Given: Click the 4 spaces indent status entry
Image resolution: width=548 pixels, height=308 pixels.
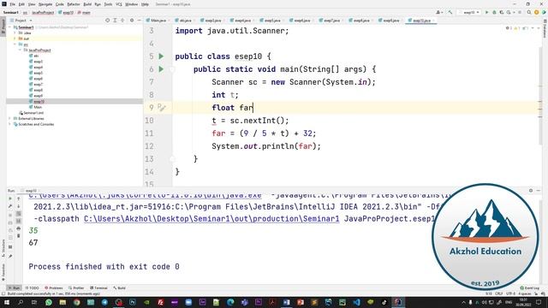Looking at the screenshot, I should coord(524,293).
